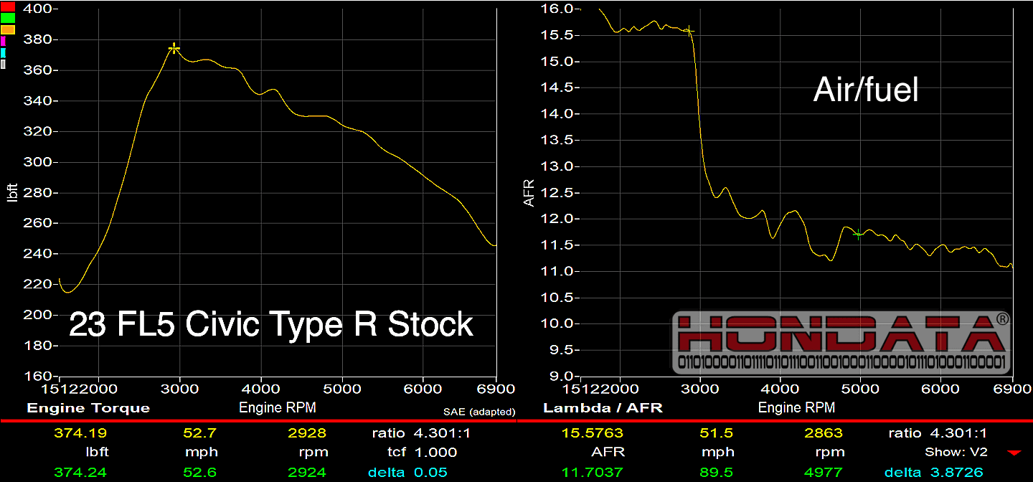Select the yellow cursor marker at torque peak

[x=173, y=49]
